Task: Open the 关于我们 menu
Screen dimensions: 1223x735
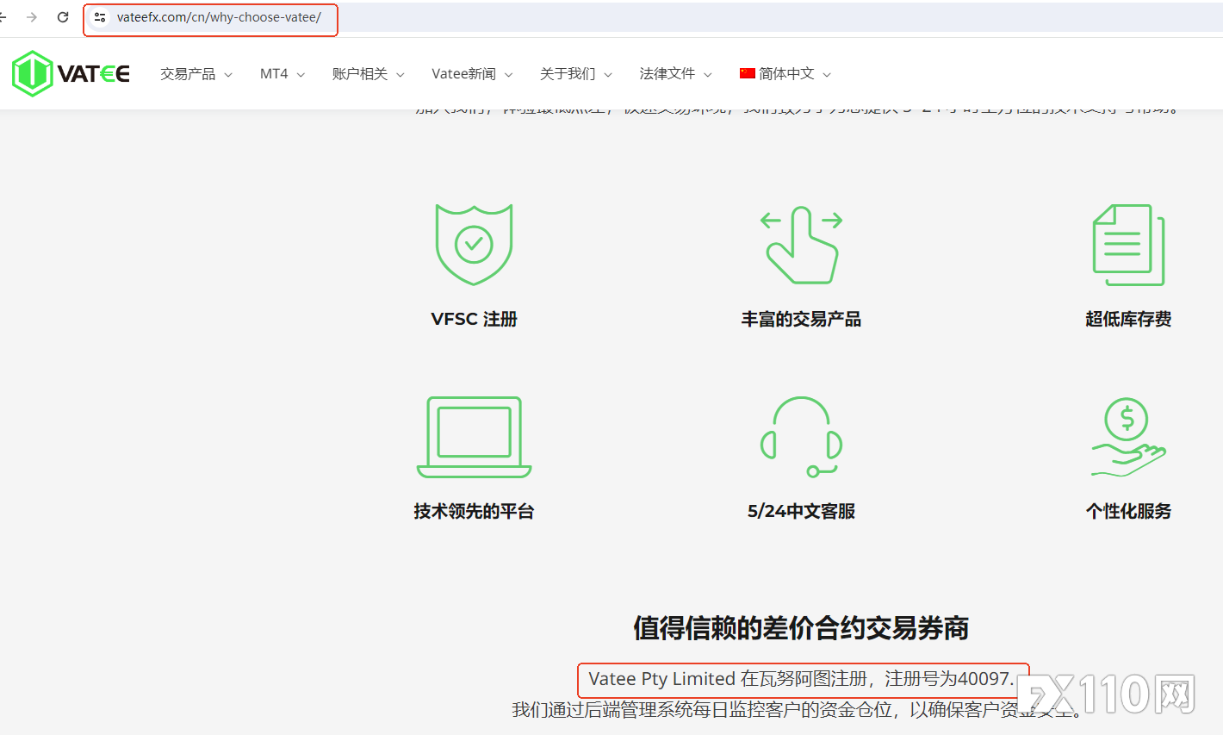Action: 576,74
